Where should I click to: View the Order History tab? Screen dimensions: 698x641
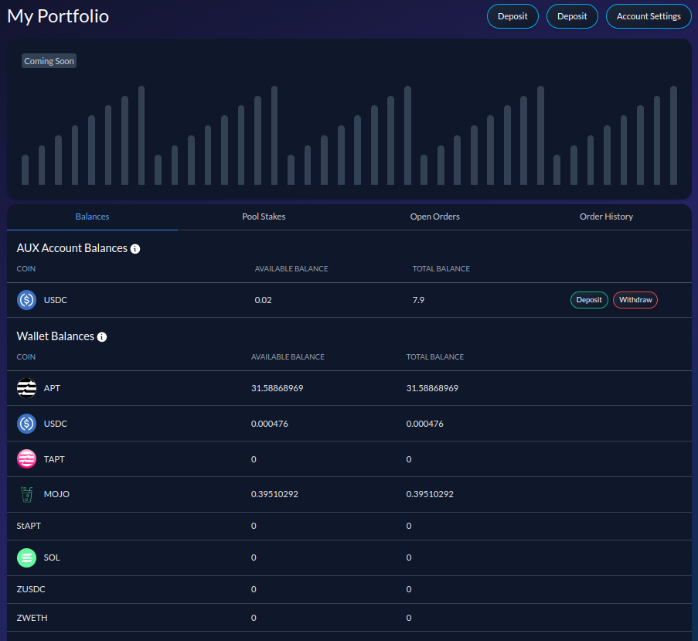[x=606, y=217]
